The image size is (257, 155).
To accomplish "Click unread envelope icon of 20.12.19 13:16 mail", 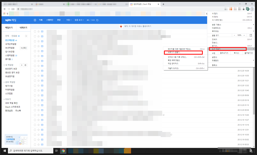I will coord(42,125).
